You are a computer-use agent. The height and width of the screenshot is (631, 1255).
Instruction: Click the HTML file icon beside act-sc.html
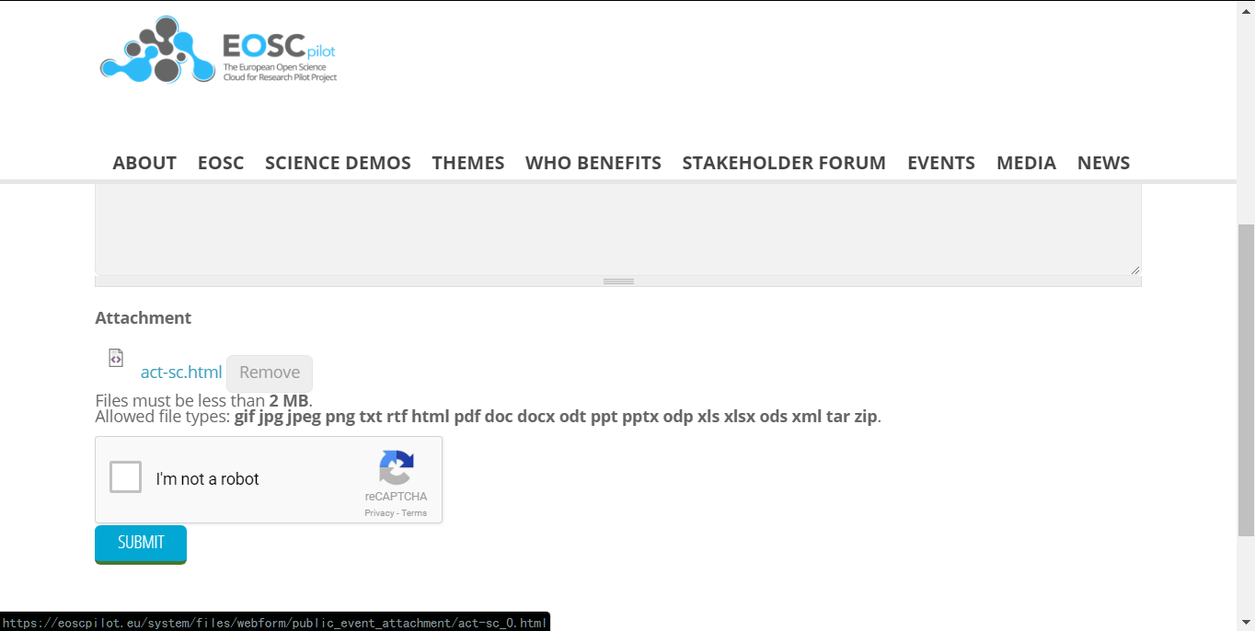point(115,358)
